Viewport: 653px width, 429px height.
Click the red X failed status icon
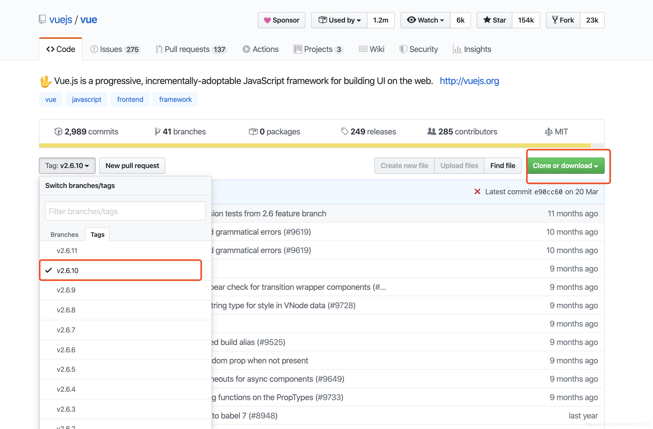click(477, 192)
